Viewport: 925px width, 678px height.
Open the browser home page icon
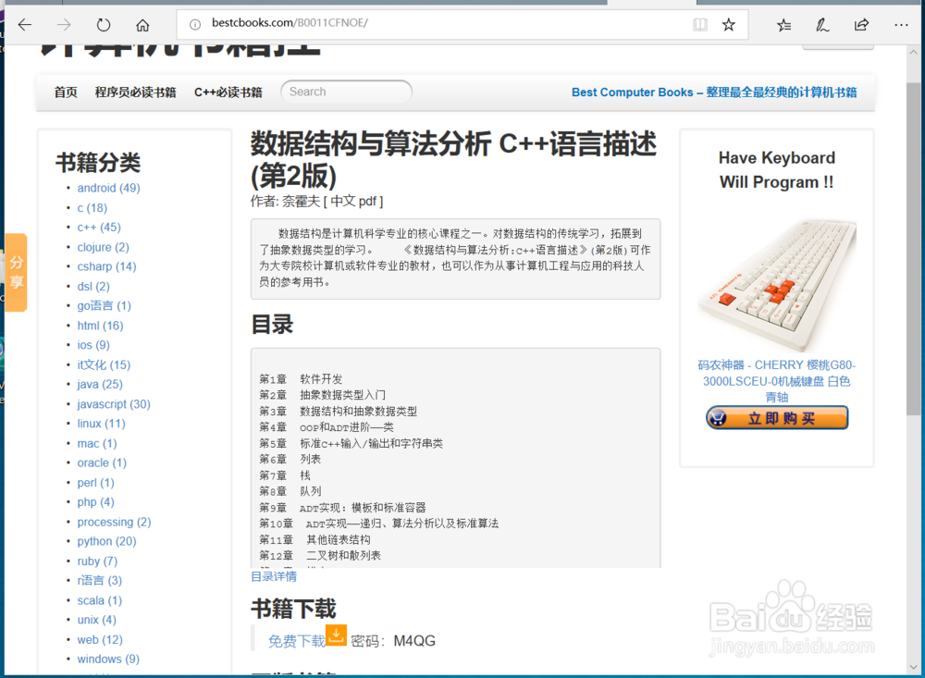pyautogui.click(x=142, y=25)
